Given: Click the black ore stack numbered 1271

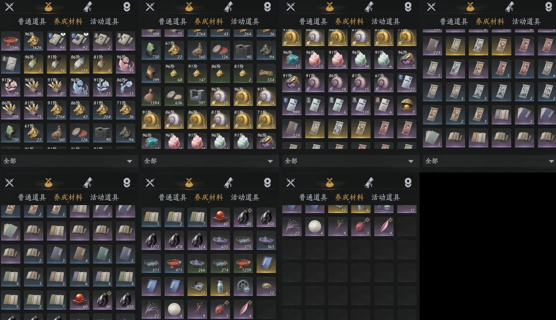Looking at the screenshot, I should pos(151,240).
